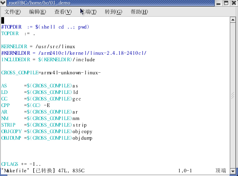Click the block cursor on first line
This screenshot has width=238, height=176.
coord(3,20)
